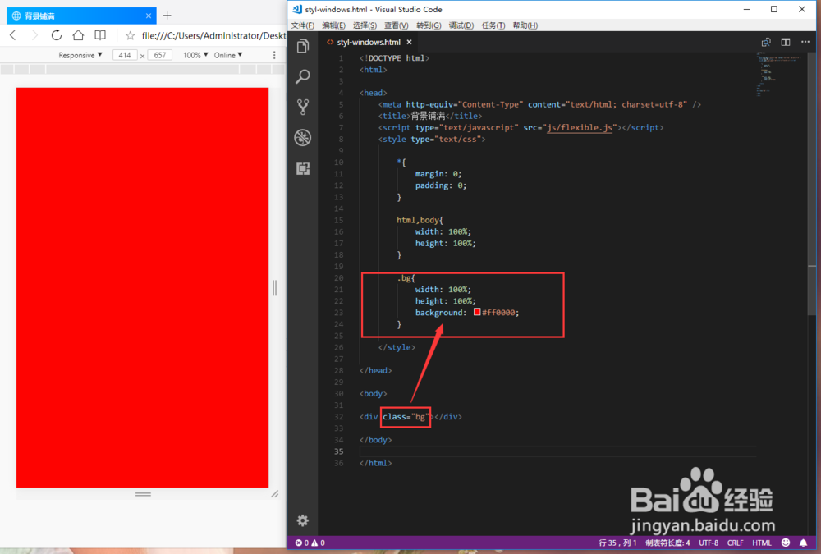
Task: Click the bottom viewport resize handle
Action: pyautogui.click(x=143, y=494)
